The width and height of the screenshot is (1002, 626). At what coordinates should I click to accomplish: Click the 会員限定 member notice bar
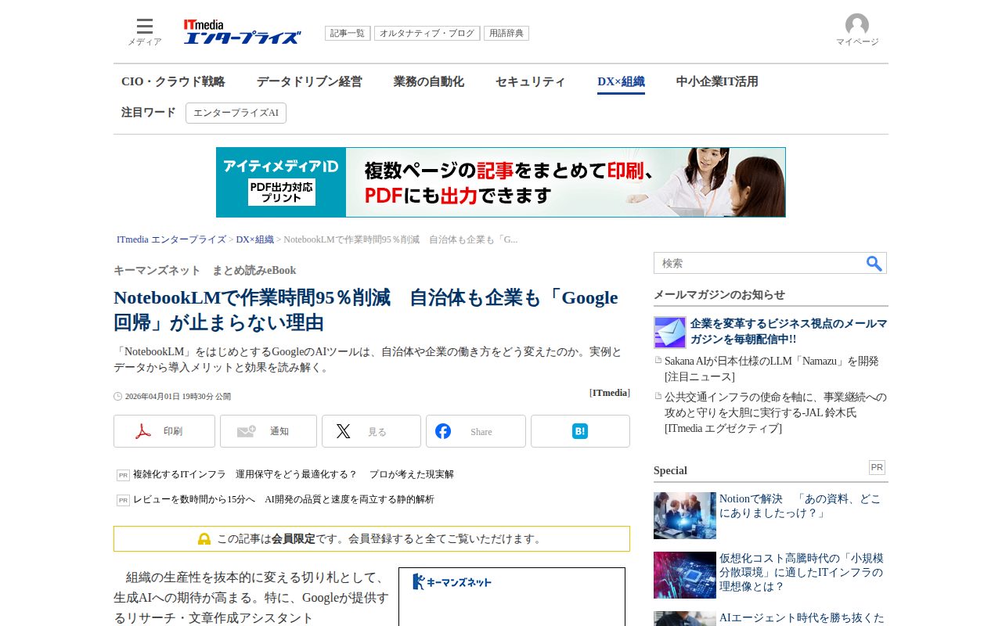click(372, 539)
